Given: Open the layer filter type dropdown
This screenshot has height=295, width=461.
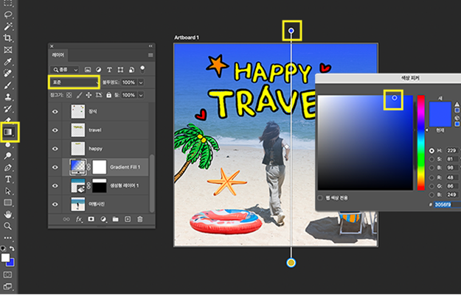Looking at the screenshot, I should point(65,70).
